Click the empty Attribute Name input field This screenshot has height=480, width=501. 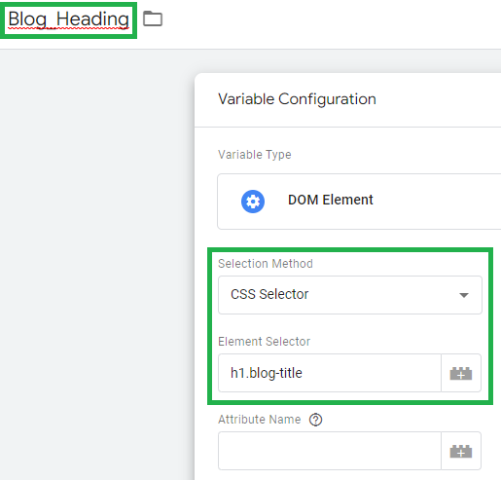[330, 451]
